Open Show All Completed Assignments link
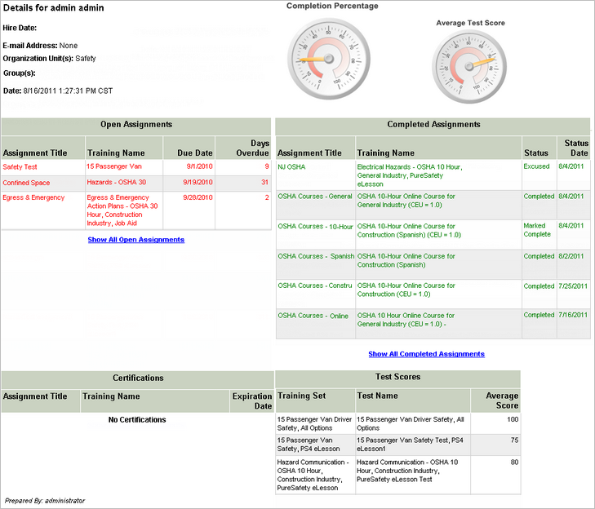The image size is (595, 509). pyautogui.click(x=426, y=354)
